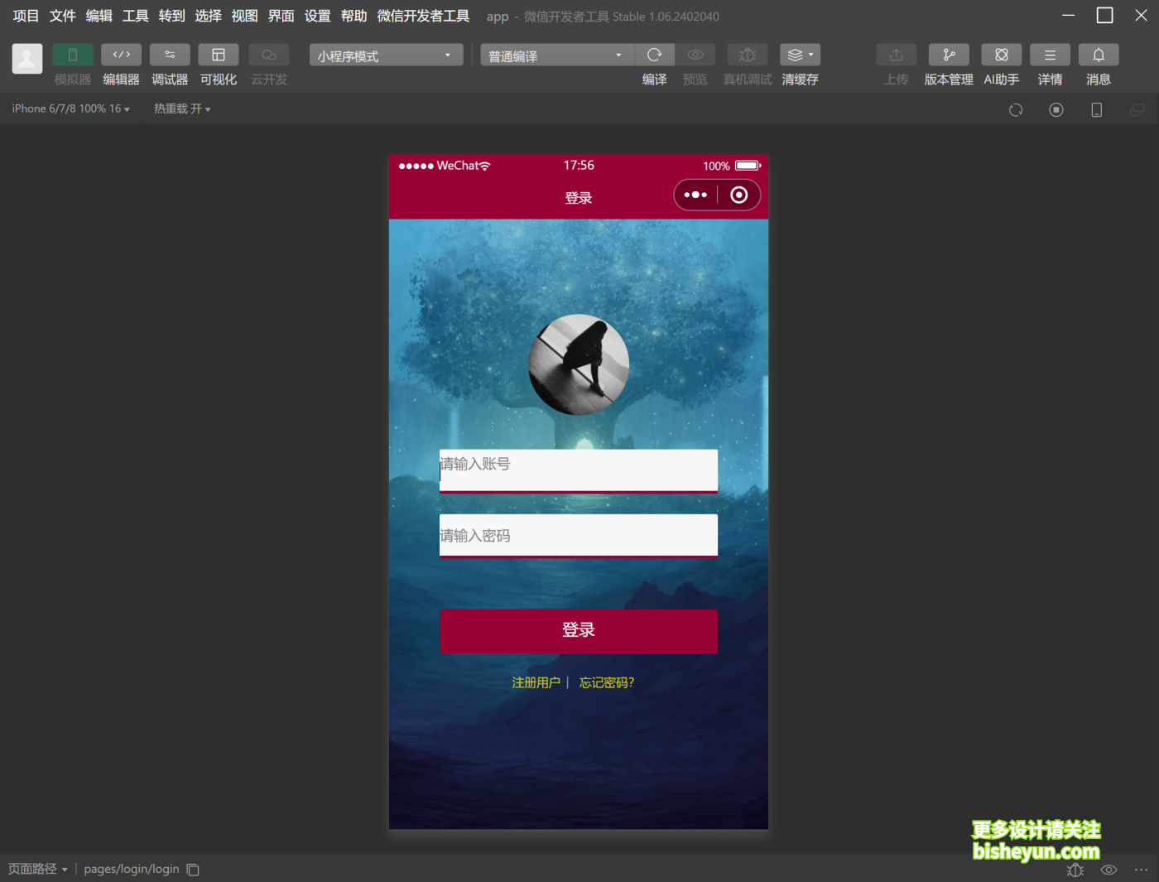The width and height of the screenshot is (1159, 882).
Task: Clear cache with 清缓存 icon
Action: (x=795, y=55)
